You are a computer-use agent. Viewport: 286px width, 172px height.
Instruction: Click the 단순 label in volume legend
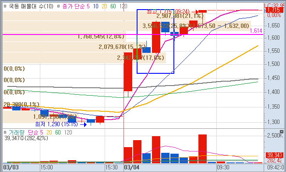(33, 132)
